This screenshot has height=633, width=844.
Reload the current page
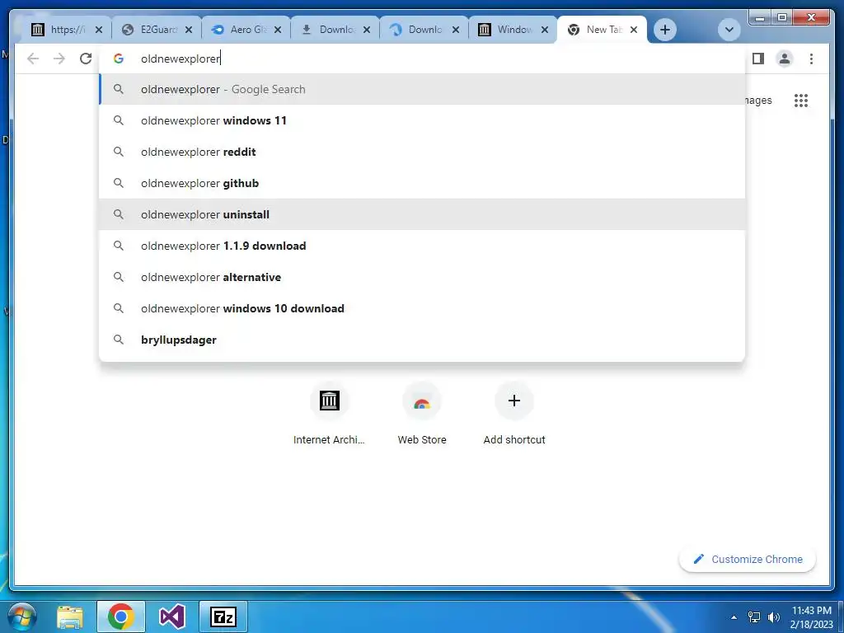tap(86, 59)
